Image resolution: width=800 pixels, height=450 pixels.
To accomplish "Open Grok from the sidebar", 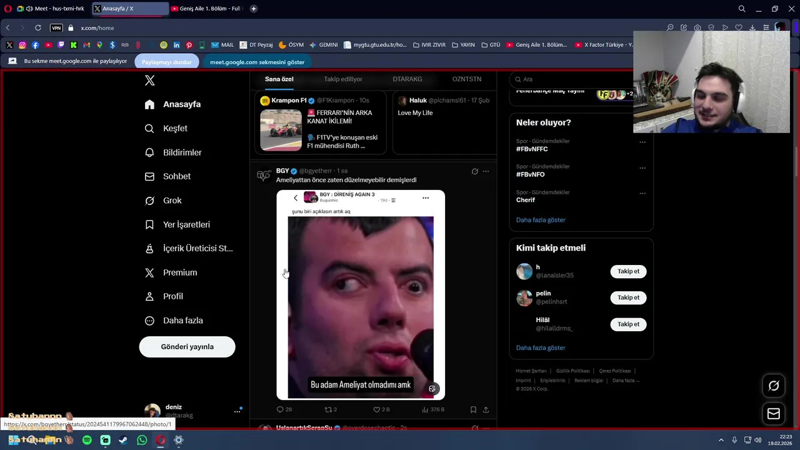I will 162,201.
